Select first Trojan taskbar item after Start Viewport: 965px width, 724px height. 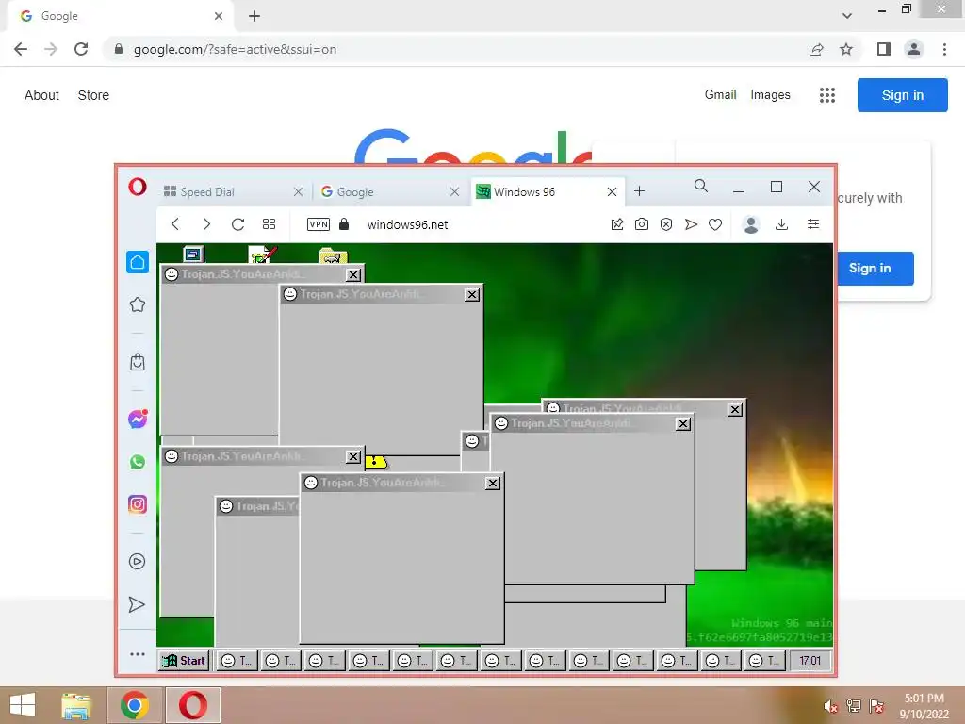237,661
